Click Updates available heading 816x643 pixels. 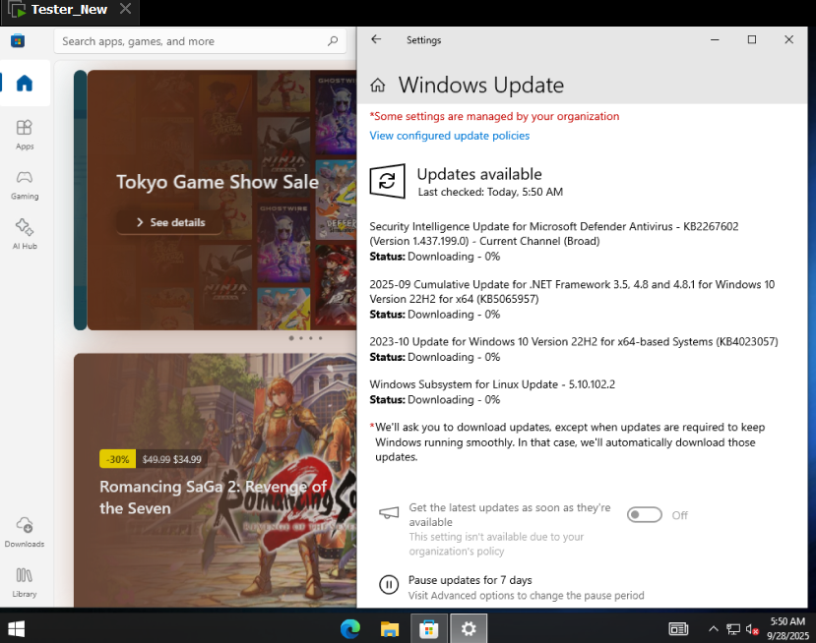pos(479,174)
